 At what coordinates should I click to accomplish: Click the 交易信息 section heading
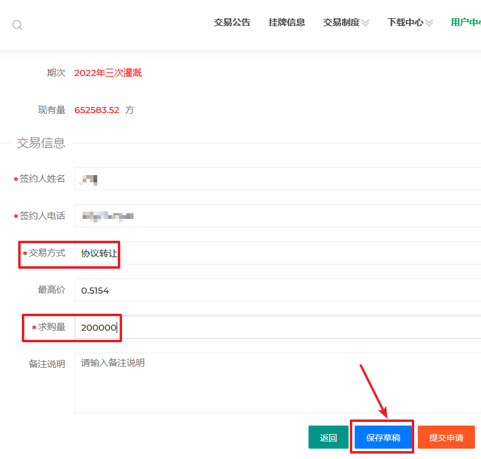tap(41, 143)
